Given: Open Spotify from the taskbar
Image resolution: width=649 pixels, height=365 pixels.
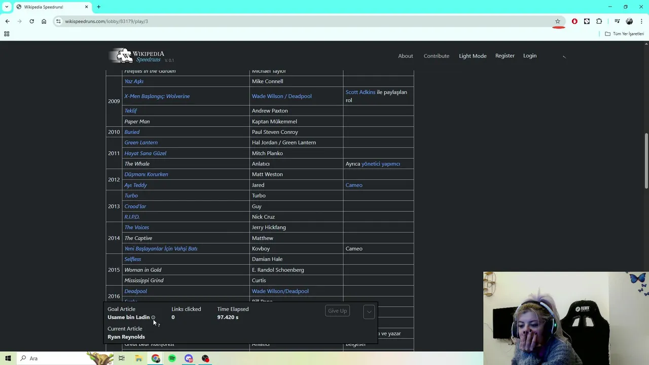Looking at the screenshot, I should [x=172, y=358].
